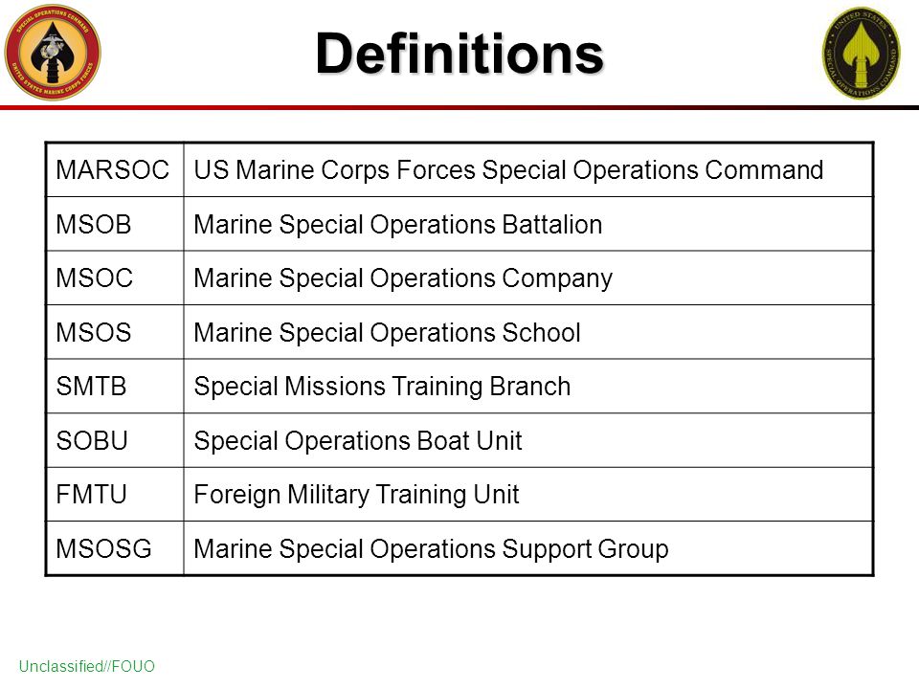Click the Marine Corps Forces Special Operations emblem
Viewport: 919px width, 689px height.
pos(53,52)
